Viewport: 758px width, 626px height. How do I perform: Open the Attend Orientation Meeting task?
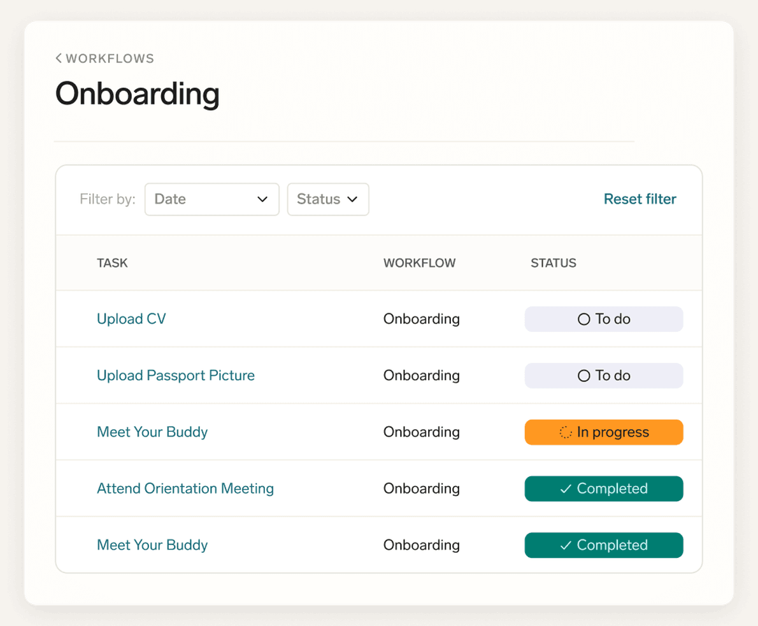(x=185, y=488)
